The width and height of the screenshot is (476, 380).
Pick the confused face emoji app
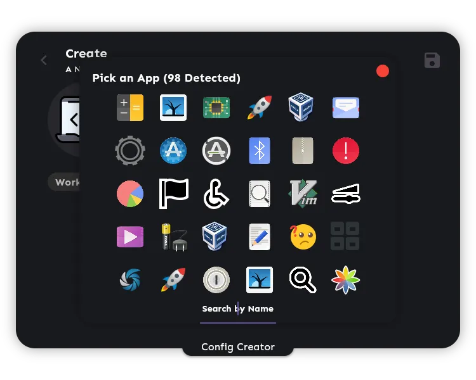[303, 237]
